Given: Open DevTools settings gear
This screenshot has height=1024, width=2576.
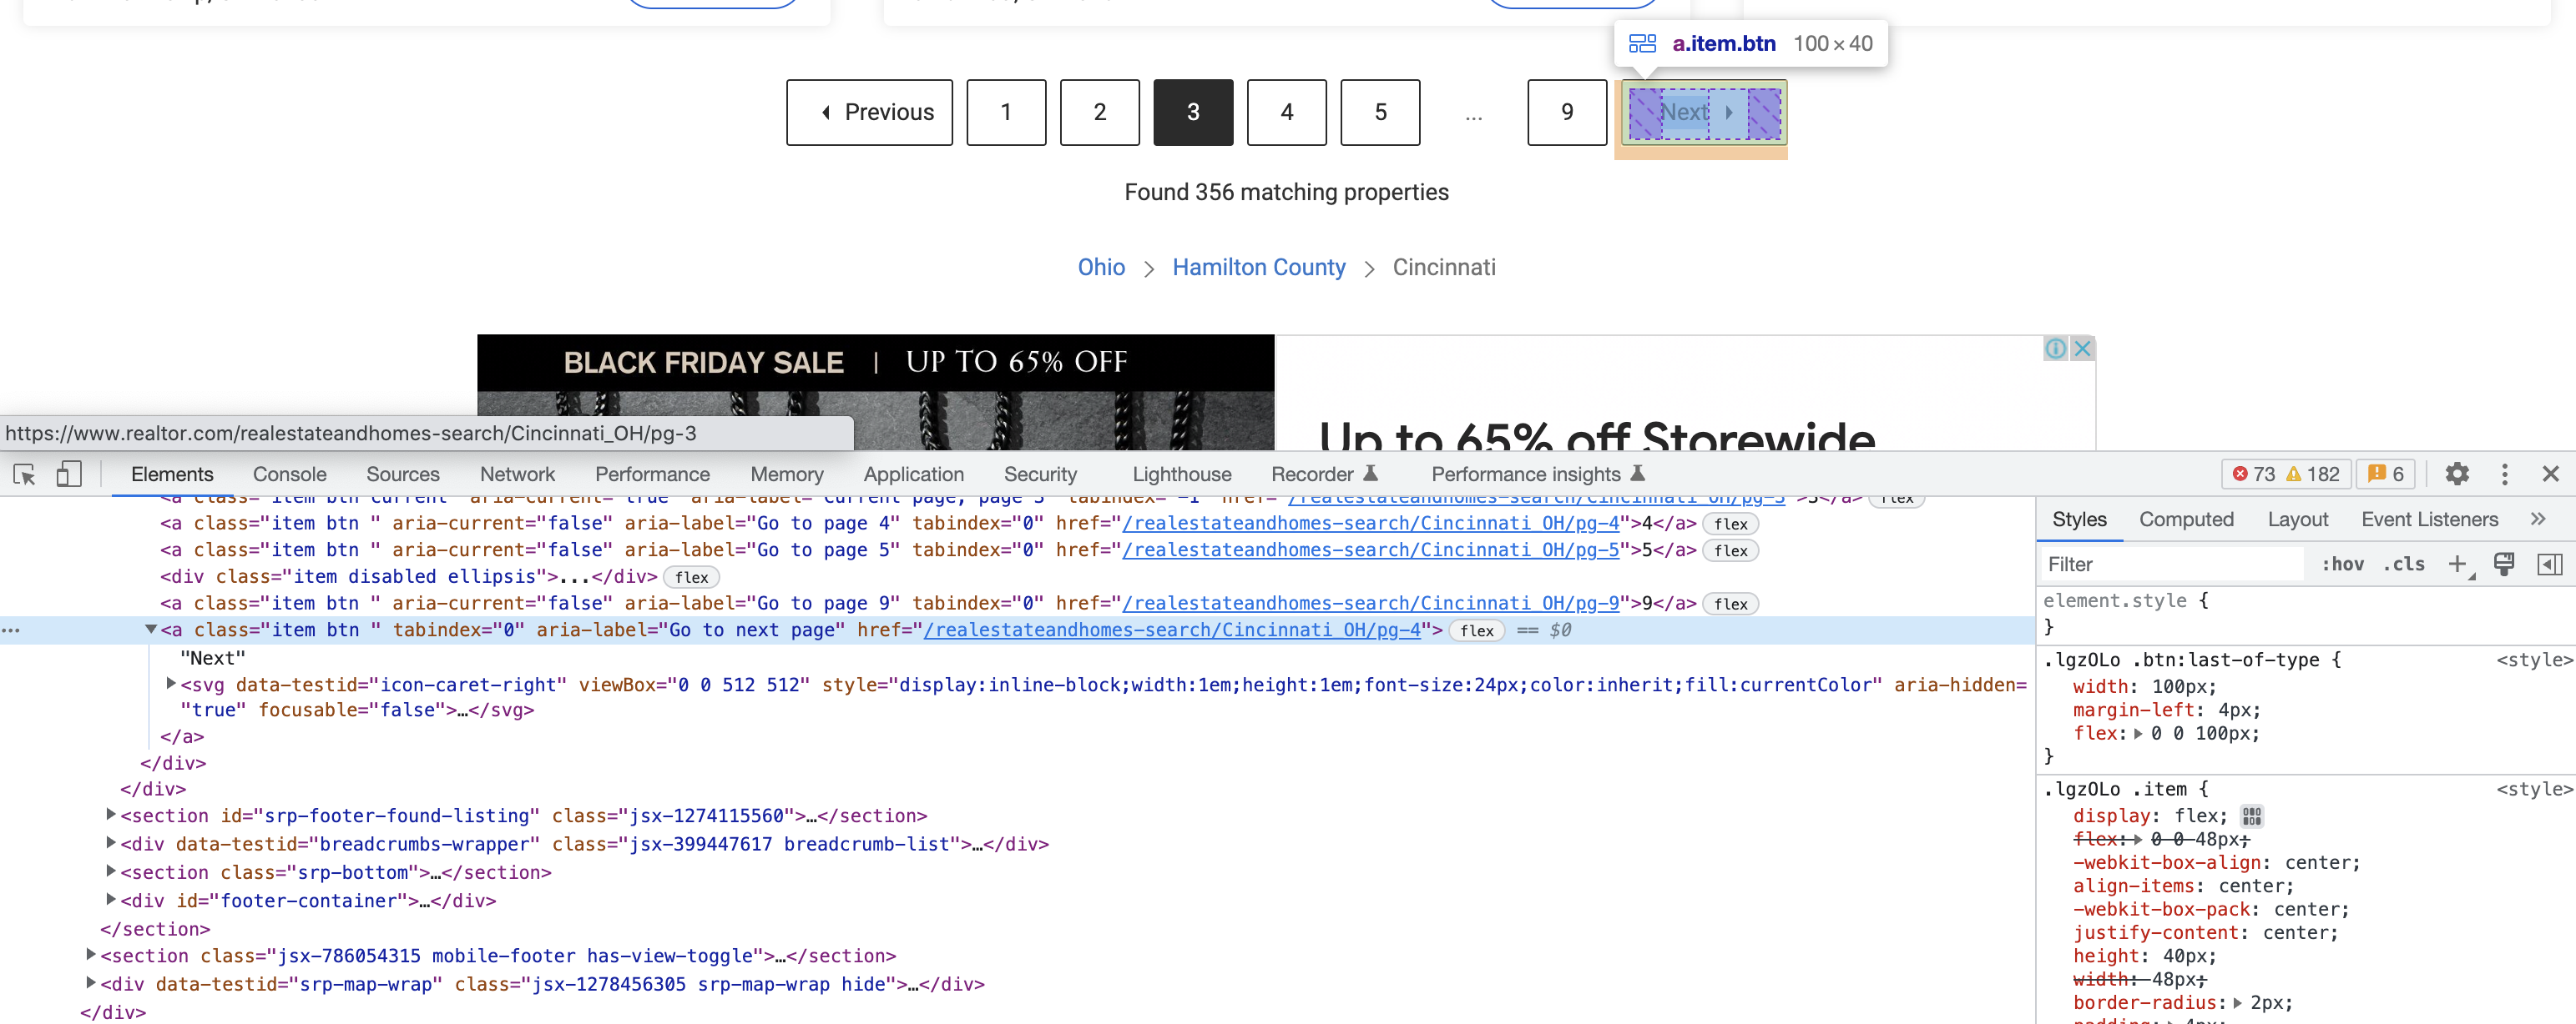Looking at the screenshot, I should coord(2458,474).
